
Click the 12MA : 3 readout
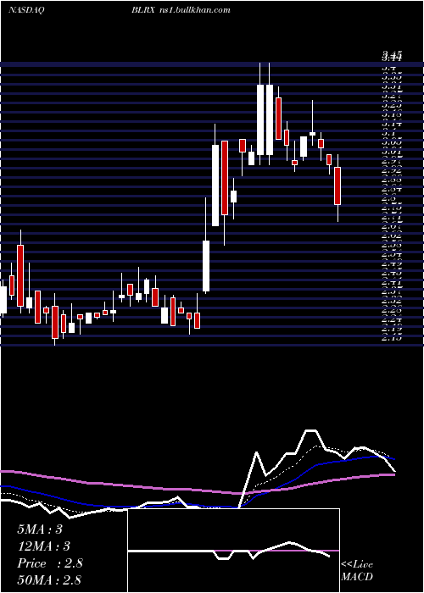pyautogui.click(x=44, y=546)
